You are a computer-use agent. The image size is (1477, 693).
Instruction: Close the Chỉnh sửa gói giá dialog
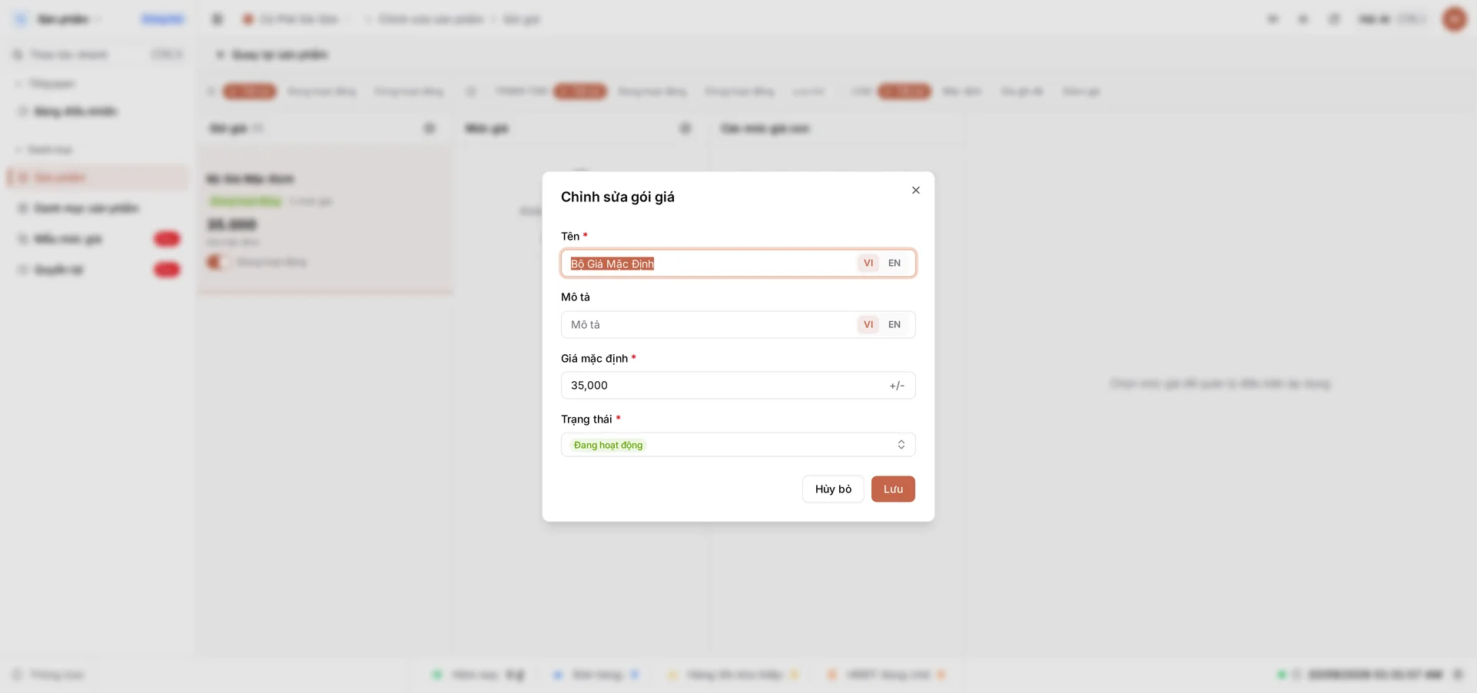(915, 191)
